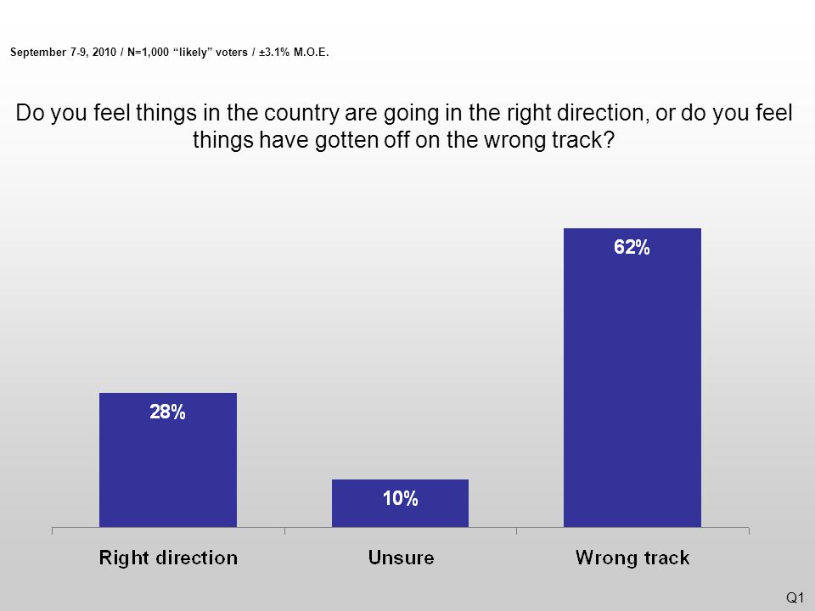Select the September 7-9, 2010 header line

click(x=170, y=52)
